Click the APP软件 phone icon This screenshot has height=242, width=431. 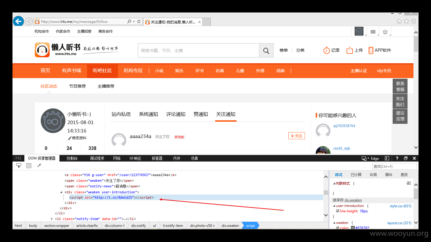click(x=371, y=50)
